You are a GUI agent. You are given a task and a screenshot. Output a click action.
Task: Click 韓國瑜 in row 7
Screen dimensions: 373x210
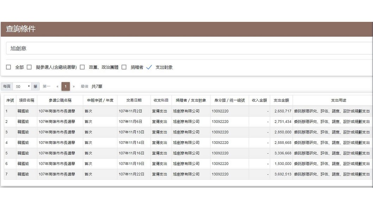[x=23, y=174]
